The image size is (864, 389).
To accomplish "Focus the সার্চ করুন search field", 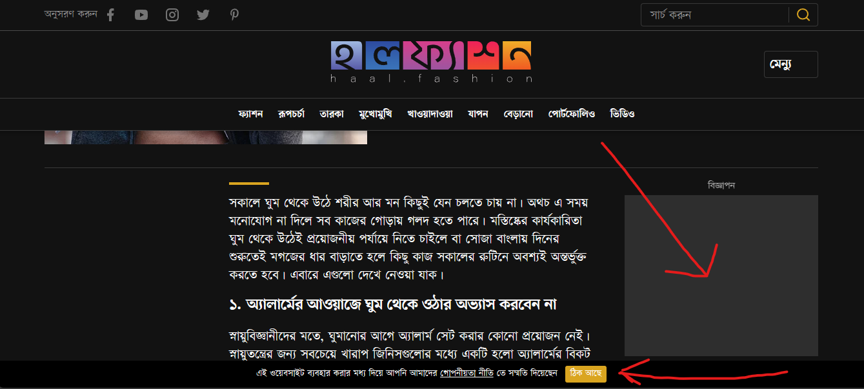I will [x=714, y=15].
